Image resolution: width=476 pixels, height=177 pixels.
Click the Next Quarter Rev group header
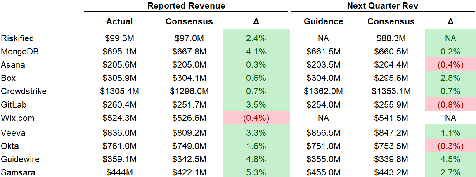383,6
